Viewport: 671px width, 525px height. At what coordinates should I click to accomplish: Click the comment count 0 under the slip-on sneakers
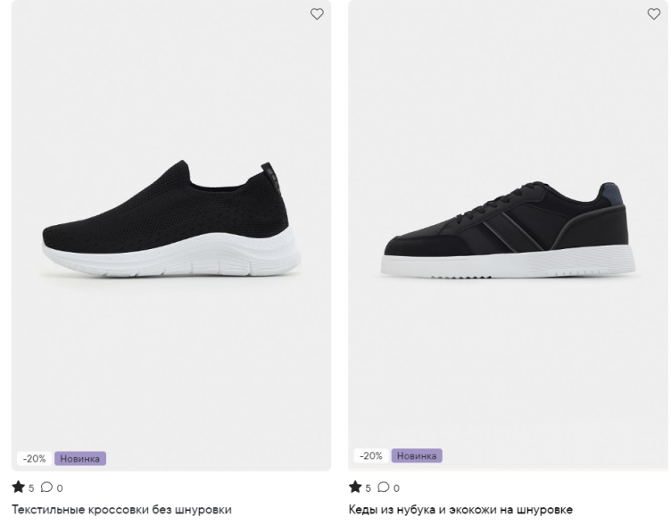coord(60,488)
